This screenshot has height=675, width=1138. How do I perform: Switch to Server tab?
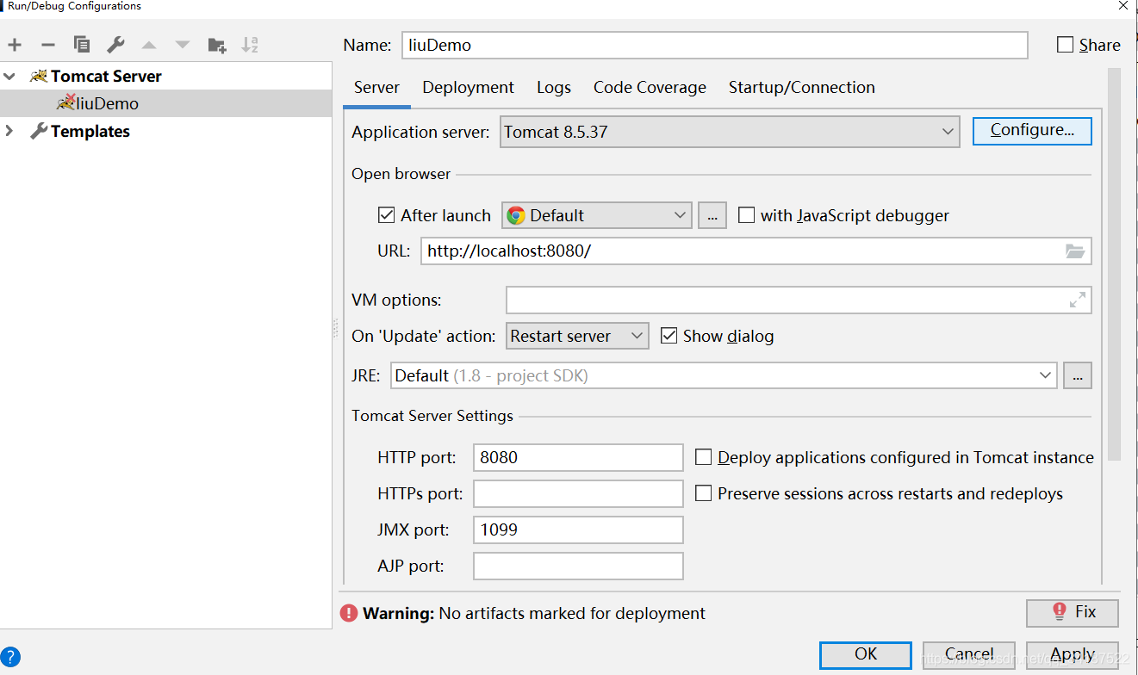(x=376, y=88)
